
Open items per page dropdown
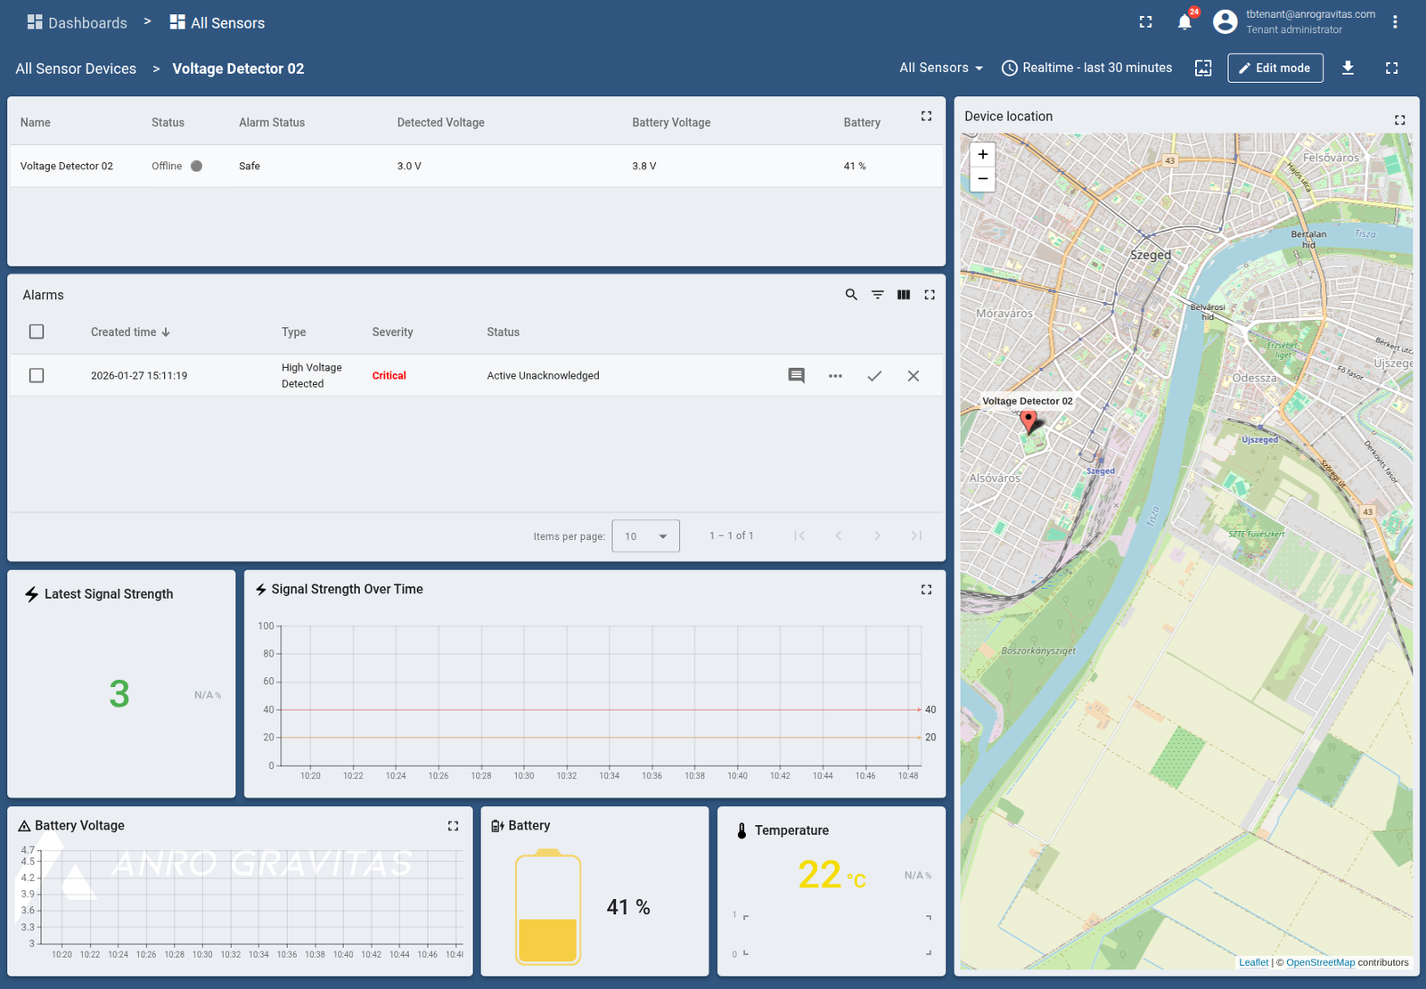tap(645, 536)
